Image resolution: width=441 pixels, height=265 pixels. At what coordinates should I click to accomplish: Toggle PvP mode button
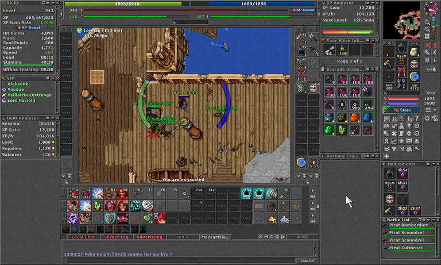tap(430, 69)
